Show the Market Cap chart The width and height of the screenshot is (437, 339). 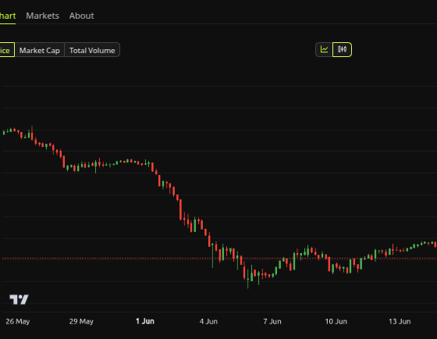tap(40, 50)
